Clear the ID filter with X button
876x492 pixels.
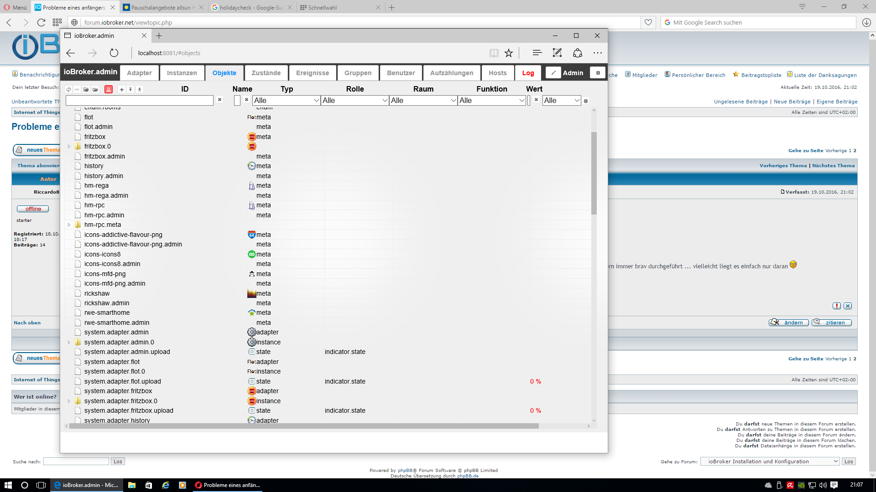[219, 100]
